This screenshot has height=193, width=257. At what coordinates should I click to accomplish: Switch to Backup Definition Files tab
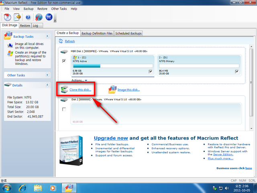click(97, 33)
